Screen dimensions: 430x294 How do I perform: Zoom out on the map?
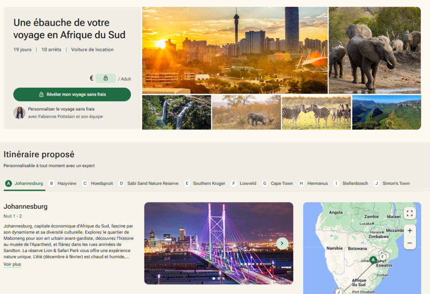point(409,243)
